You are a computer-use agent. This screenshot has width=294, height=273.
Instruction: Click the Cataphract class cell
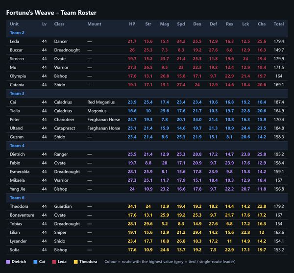point(65,128)
